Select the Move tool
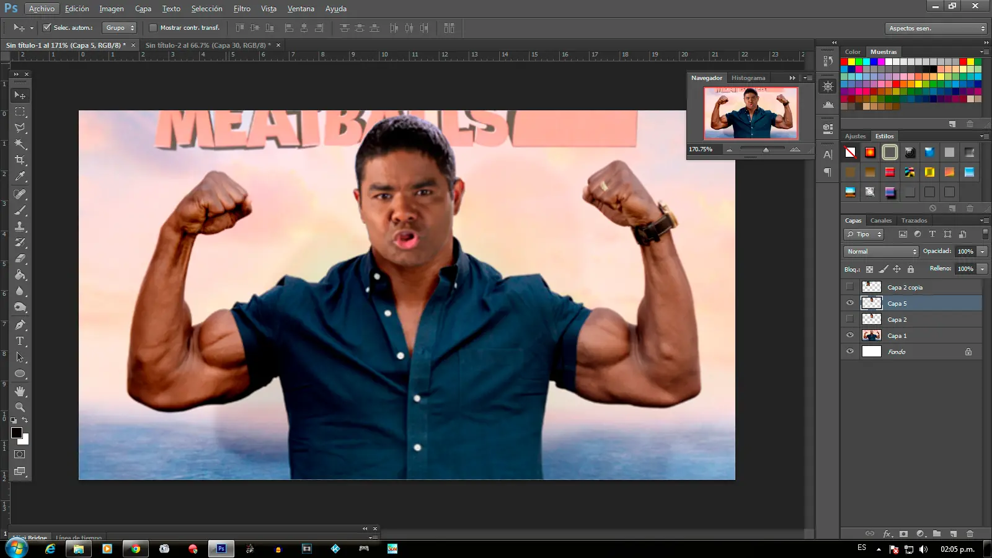992x558 pixels. (x=20, y=95)
